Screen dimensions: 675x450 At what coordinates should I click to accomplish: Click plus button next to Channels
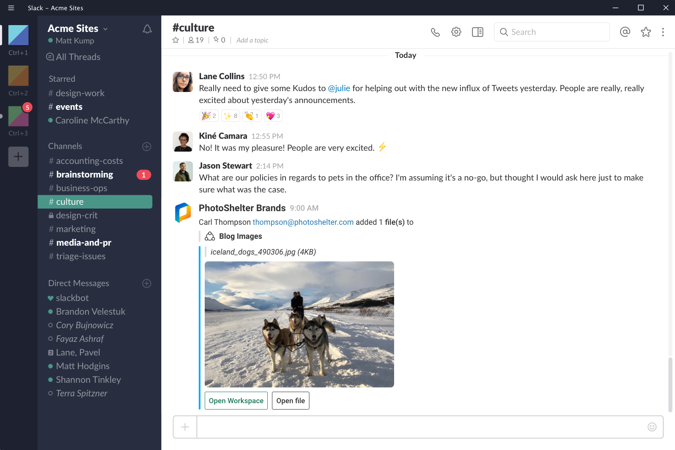[x=147, y=146]
